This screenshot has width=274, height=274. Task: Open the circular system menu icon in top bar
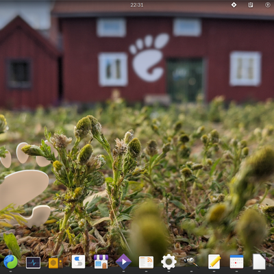[268, 5]
